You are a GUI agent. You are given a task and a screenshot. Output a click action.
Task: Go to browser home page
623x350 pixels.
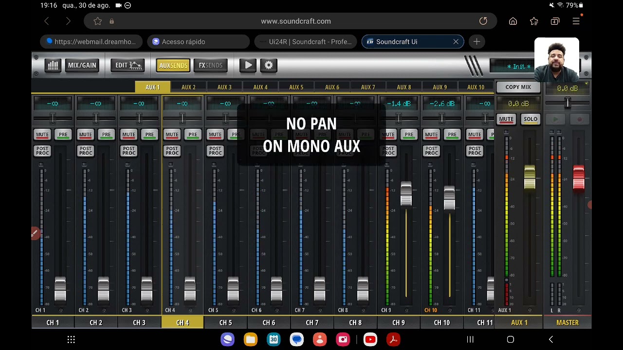513,21
